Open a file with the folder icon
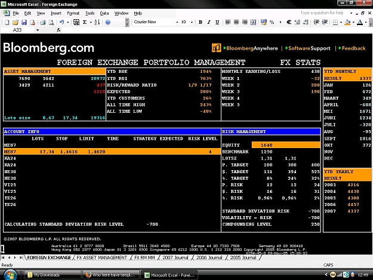The height and width of the screenshot is (280, 373). pyautogui.click(x=16, y=22)
